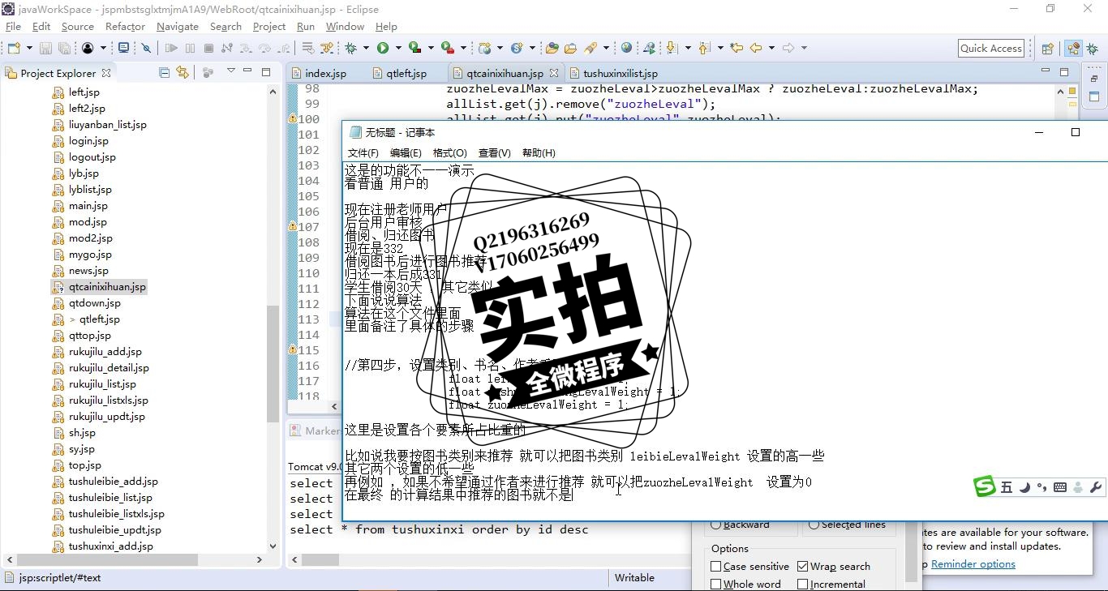This screenshot has width=1108, height=591.
Task: Click the Last Edit Location arrow icon
Action: coord(737,48)
